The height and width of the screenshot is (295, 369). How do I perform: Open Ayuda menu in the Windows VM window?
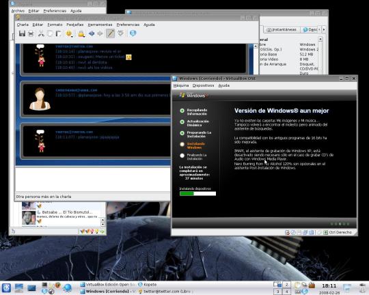pos(224,85)
